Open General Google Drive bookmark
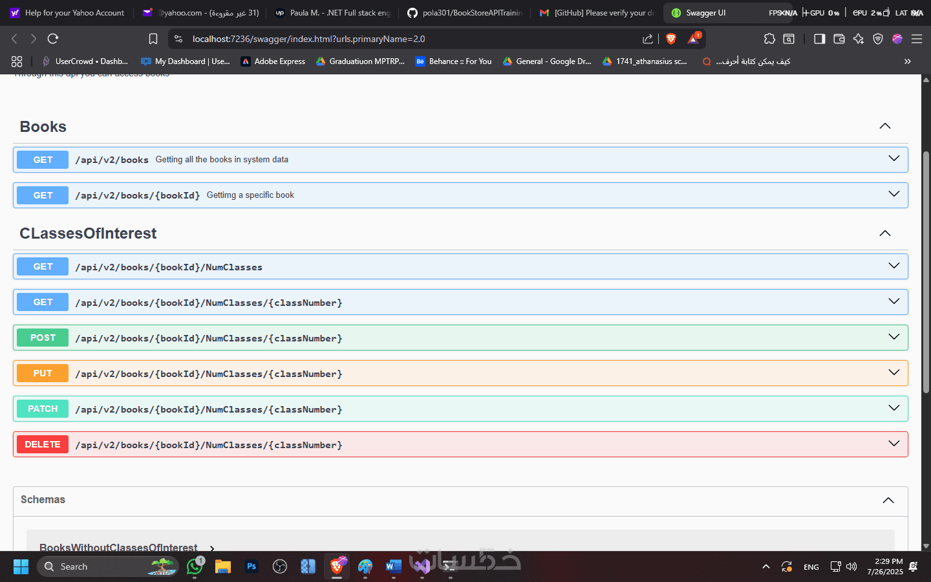931x582 pixels. click(547, 61)
